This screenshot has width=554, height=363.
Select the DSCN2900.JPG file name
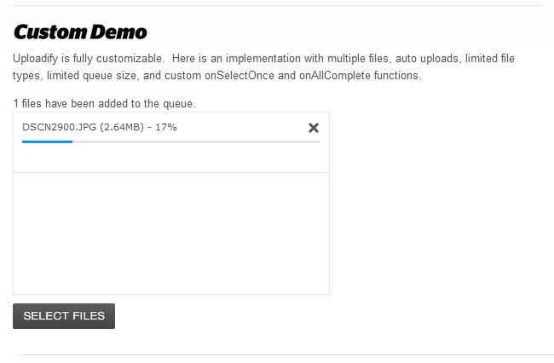[59, 127]
